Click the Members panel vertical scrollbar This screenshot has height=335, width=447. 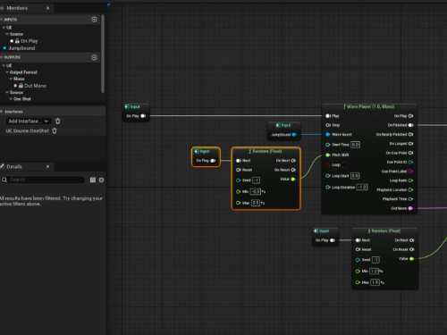tap(103, 54)
